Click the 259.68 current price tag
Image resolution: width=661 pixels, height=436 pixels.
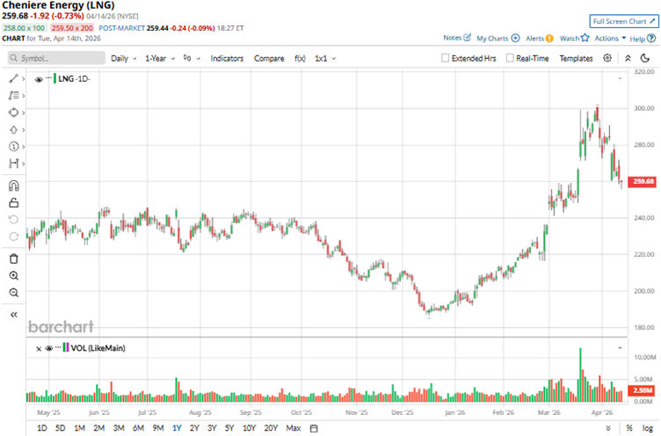(x=643, y=181)
